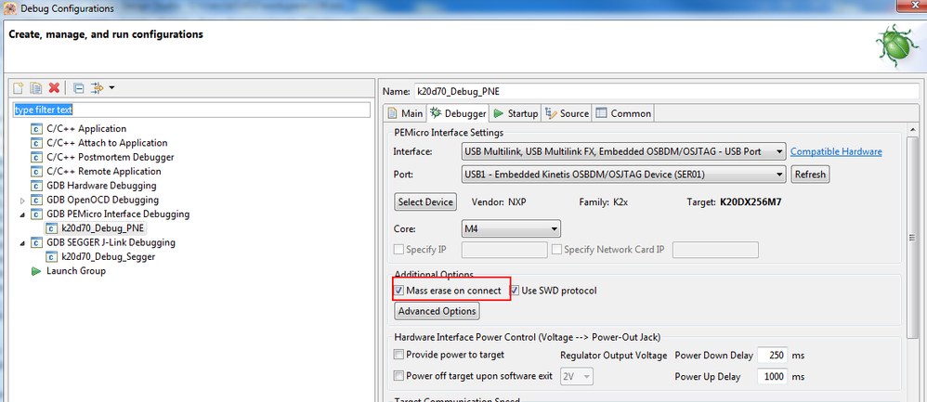
Task: Toggle the Specify IP checkbox
Action: 399,250
